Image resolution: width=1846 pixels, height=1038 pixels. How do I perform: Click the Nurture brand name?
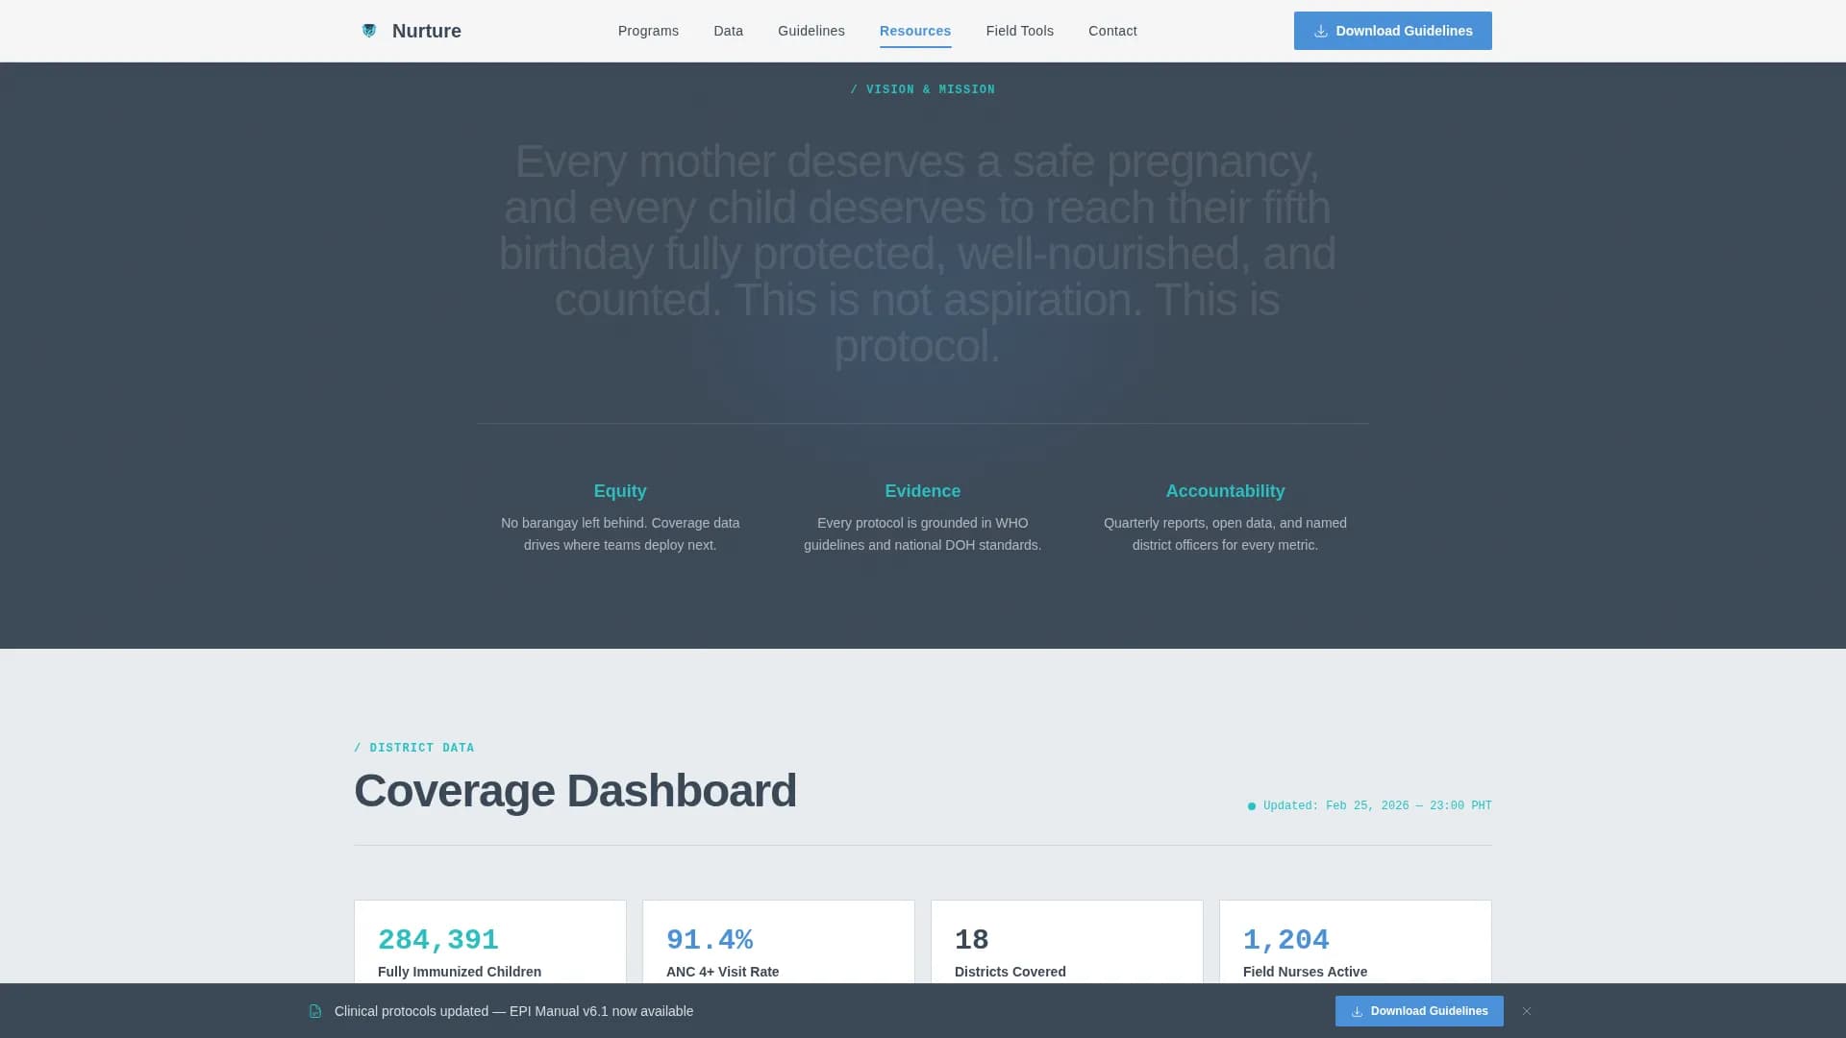(426, 31)
